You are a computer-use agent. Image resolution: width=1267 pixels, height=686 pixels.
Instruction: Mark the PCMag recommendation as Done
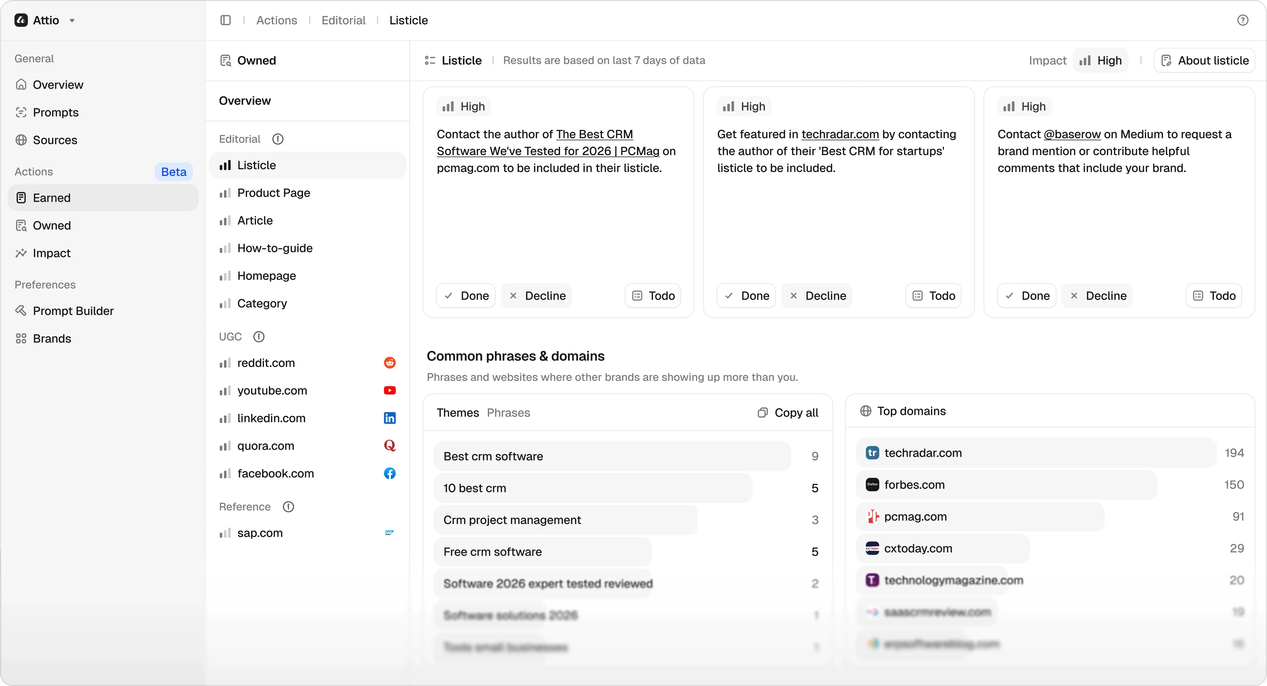coord(466,296)
